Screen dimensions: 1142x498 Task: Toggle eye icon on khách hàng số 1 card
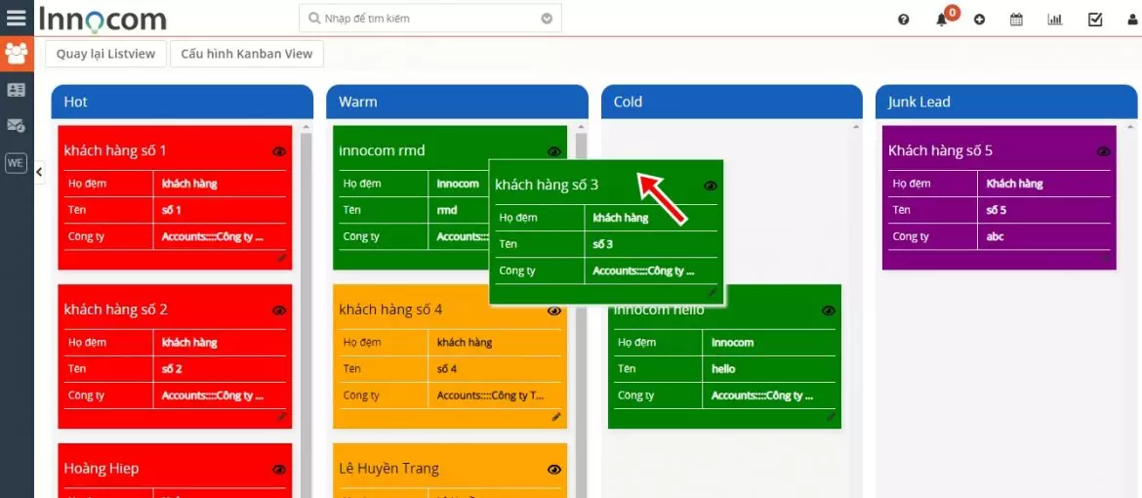279,151
